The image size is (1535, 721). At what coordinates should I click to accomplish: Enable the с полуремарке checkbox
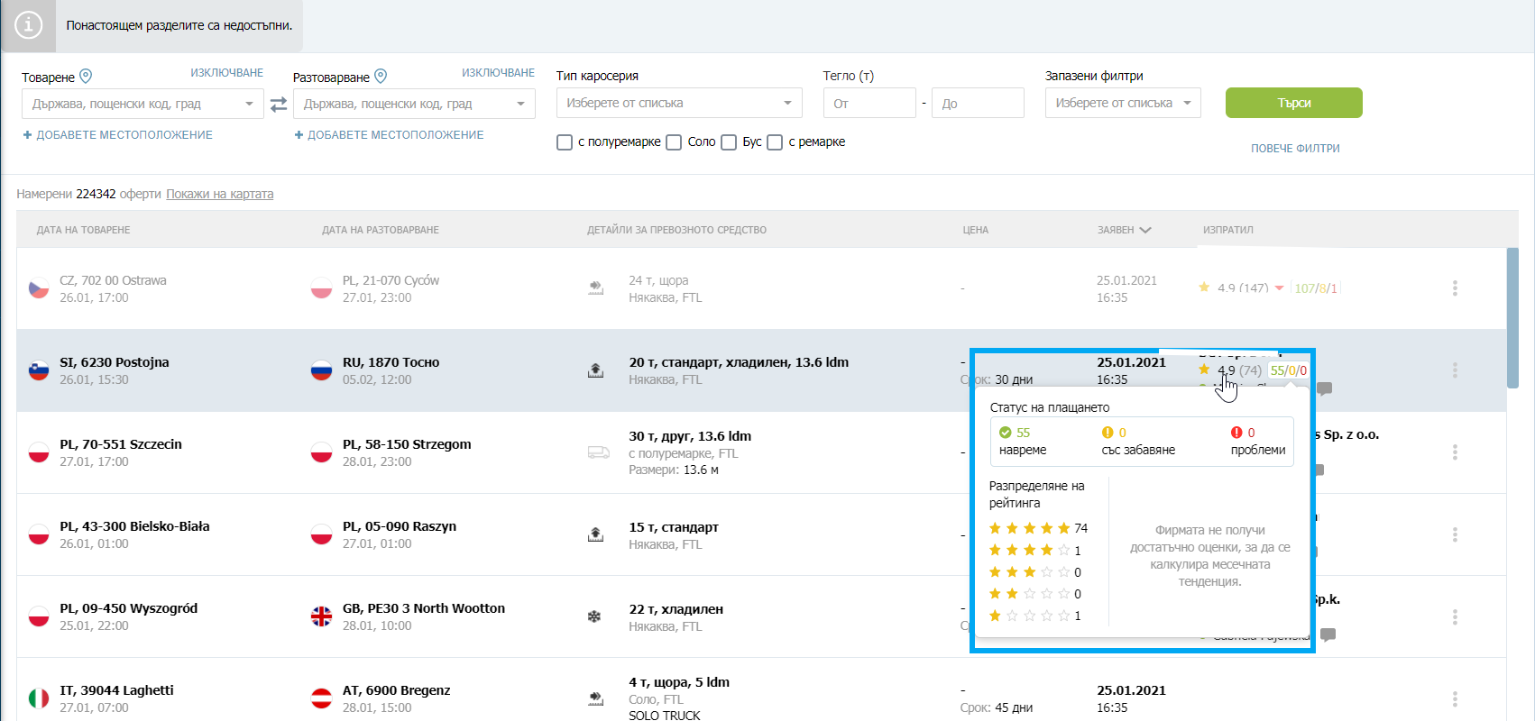pyautogui.click(x=565, y=142)
